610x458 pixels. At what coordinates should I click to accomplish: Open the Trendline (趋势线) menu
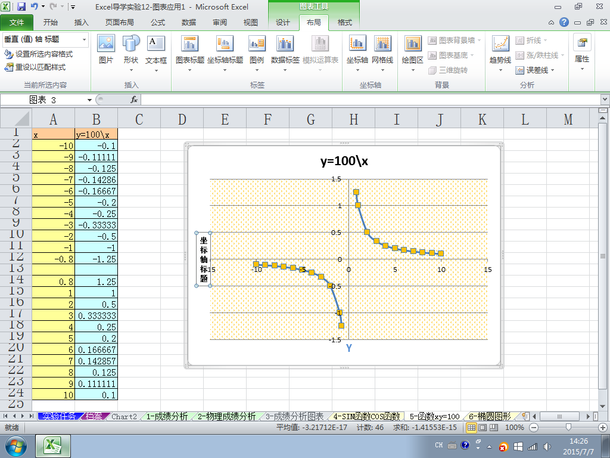pyautogui.click(x=500, y=54)
